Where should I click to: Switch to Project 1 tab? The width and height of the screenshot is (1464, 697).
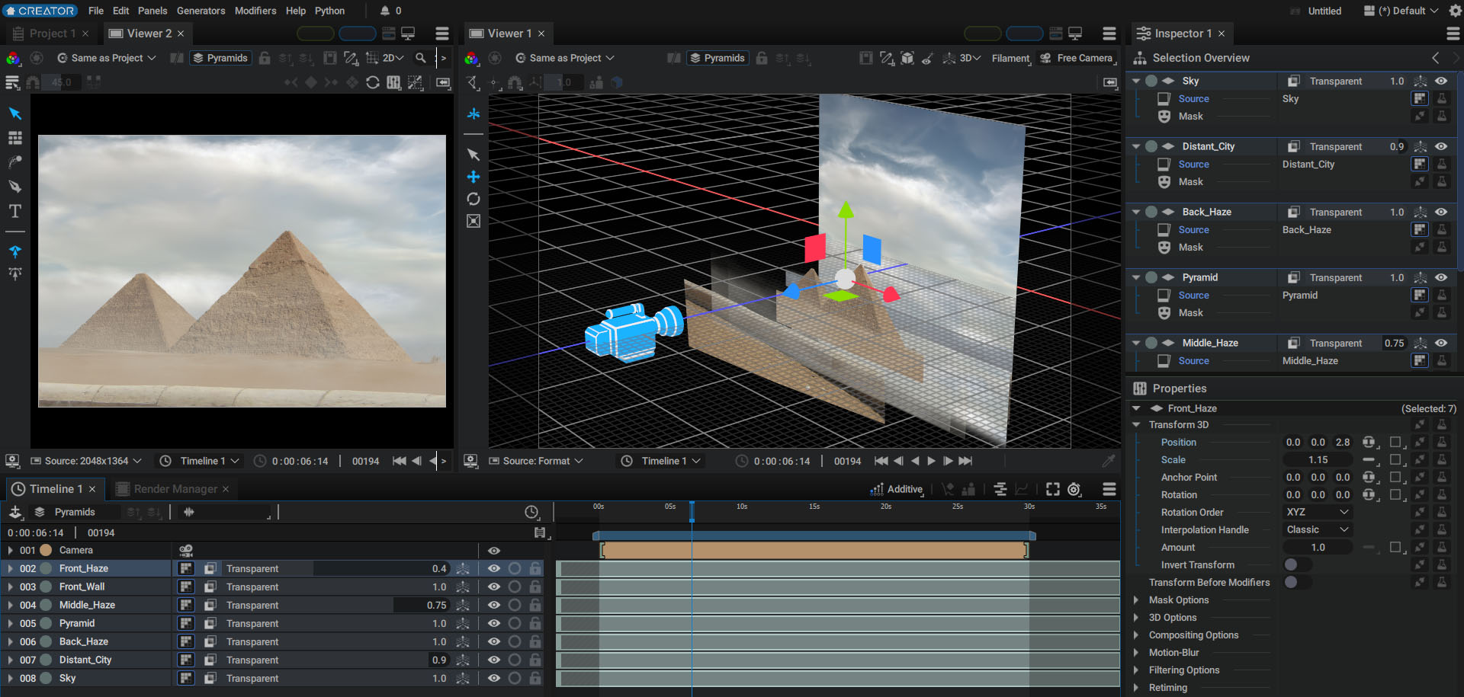tap(51, 34)
